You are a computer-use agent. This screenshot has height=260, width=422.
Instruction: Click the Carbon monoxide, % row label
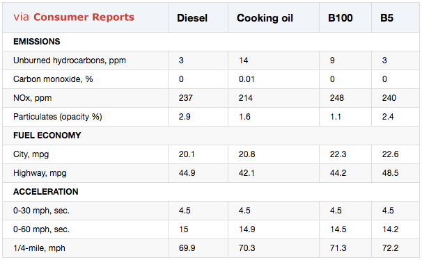coord(53,79)
